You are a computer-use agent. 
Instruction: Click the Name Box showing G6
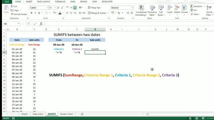(x=11, y=24)
